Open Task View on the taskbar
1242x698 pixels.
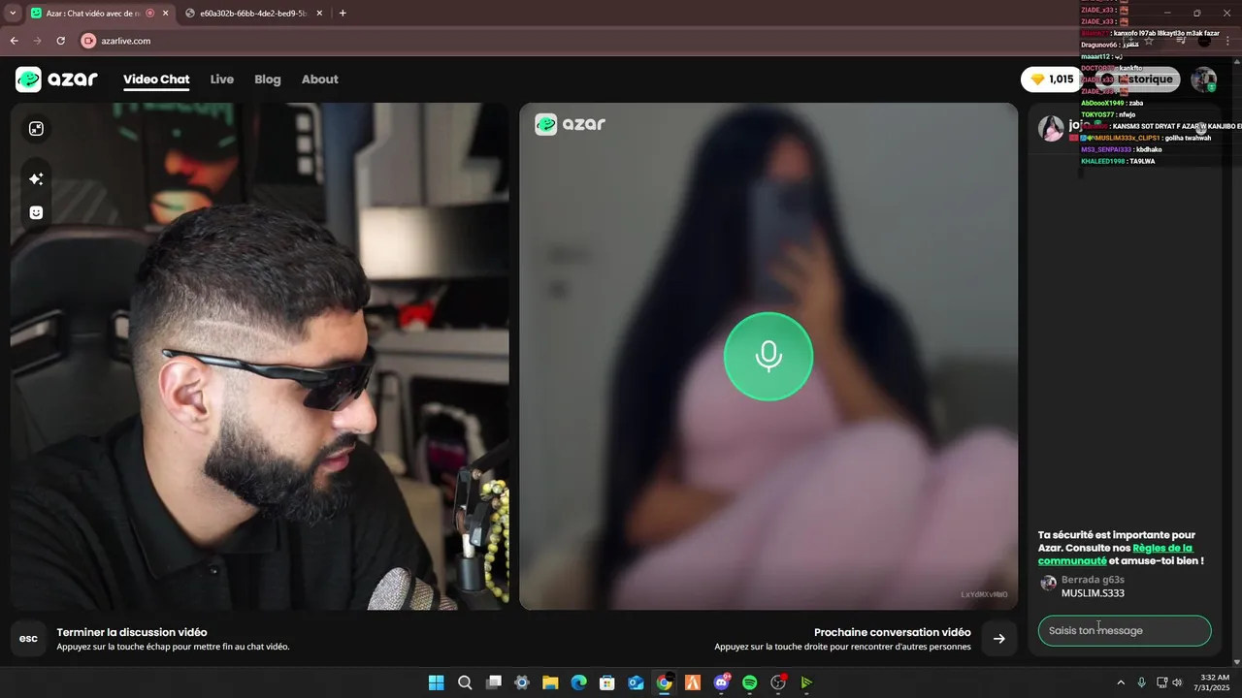(494, 682)
